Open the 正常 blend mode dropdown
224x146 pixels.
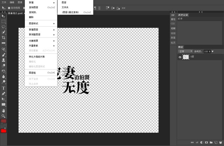[x=185, y=51]
